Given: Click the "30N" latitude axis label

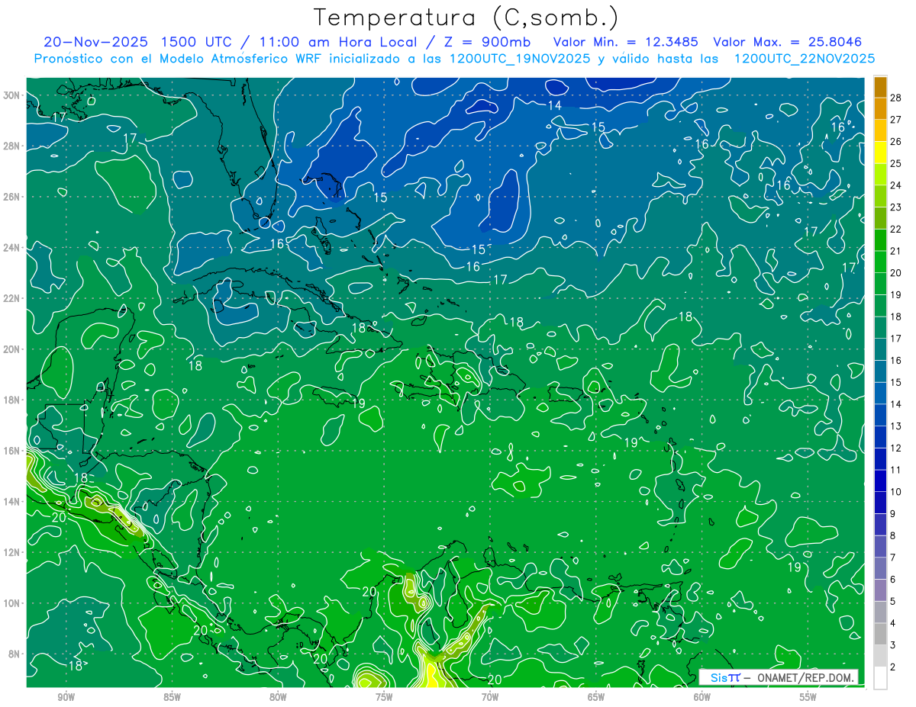Looking at the screenshot, I should pos(13,95).
